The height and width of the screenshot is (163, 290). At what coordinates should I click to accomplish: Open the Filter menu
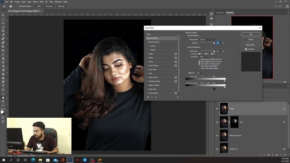pos(41,2)
